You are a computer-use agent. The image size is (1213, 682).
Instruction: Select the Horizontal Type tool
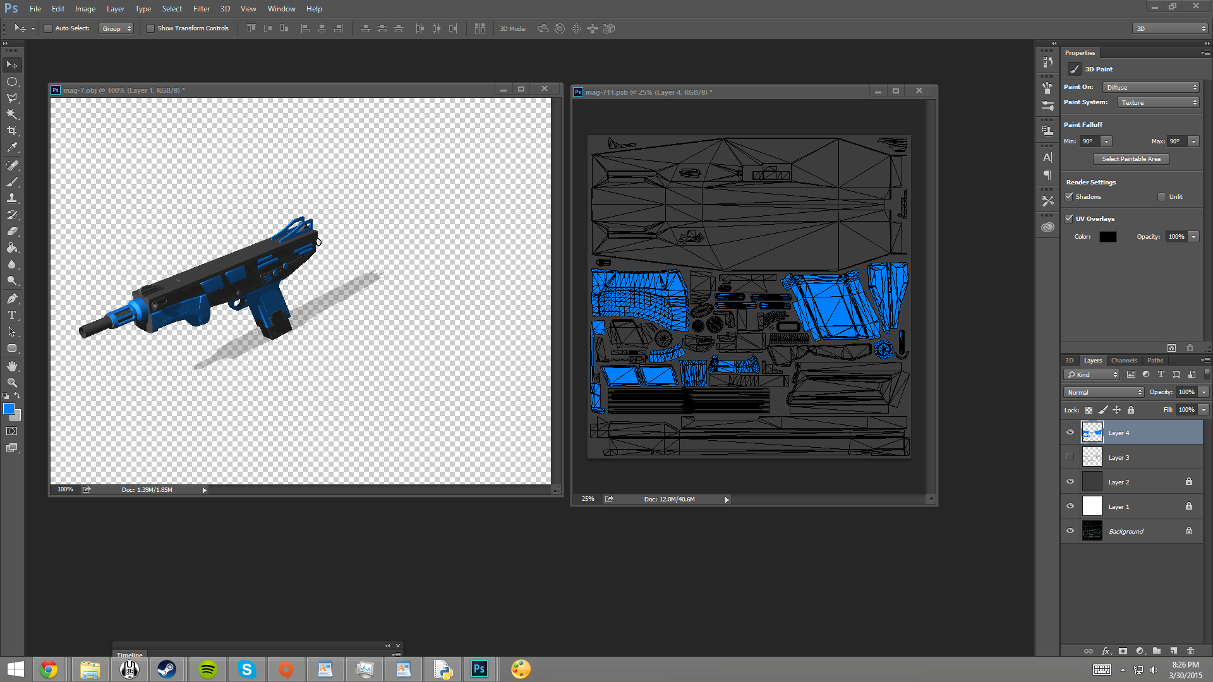12,315
